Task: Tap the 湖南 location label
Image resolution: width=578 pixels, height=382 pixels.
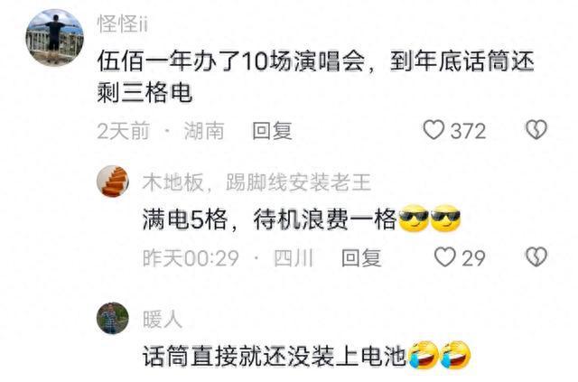Action: 204,131
